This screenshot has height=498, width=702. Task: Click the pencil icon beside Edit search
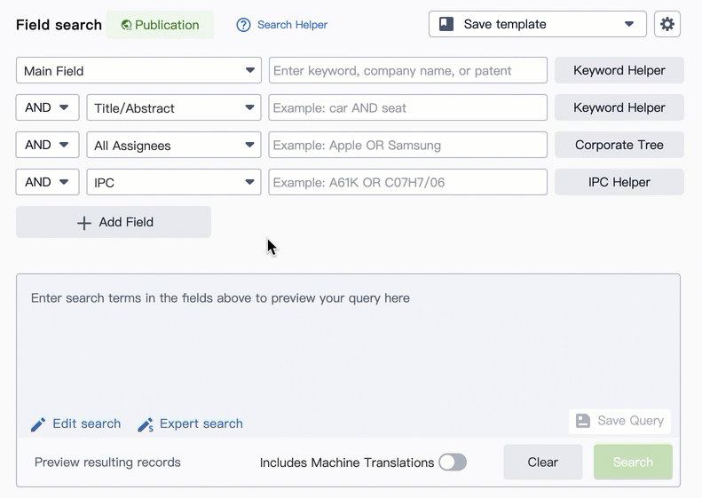click(38, 424)
